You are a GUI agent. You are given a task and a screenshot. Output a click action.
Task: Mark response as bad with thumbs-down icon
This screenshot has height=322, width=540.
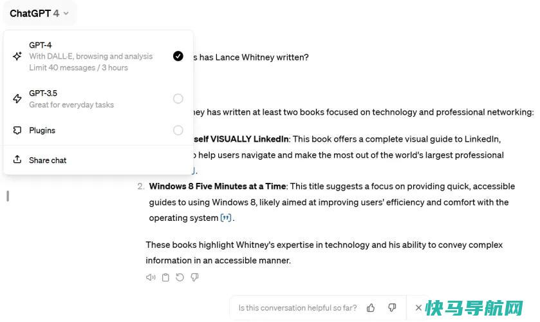194,277
